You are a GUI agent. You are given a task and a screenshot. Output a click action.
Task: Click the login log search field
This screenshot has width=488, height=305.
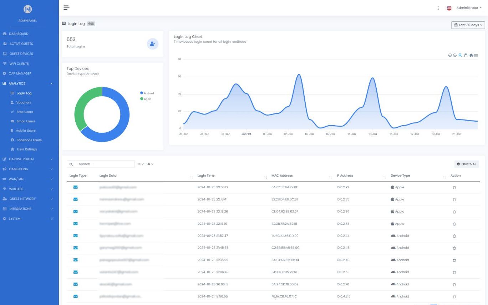tap(105, 164)
